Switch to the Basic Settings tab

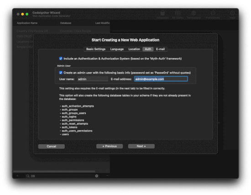click(x=96, y=49)
